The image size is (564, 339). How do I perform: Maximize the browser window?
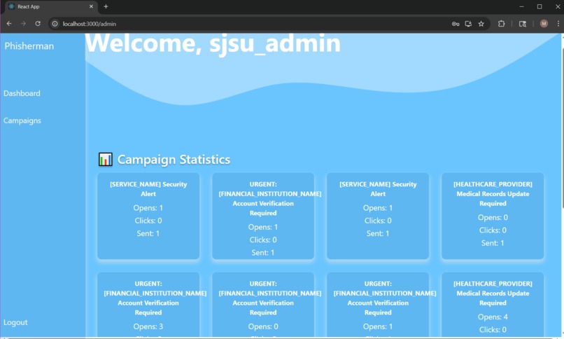point(540,6)
